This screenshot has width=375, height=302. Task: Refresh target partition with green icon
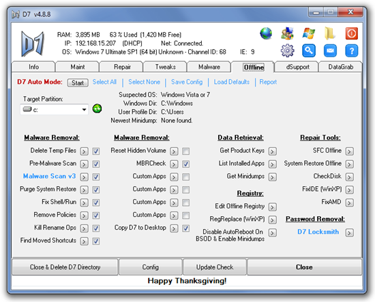pyautogui.click(x=97, y=109)
